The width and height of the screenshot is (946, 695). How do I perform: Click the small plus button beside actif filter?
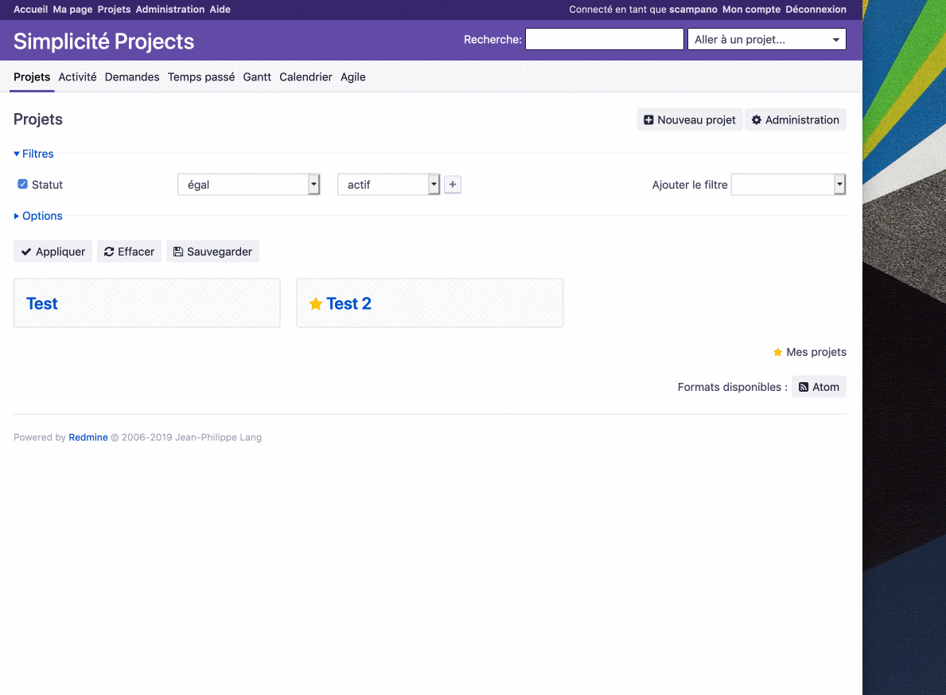(452, 184)
